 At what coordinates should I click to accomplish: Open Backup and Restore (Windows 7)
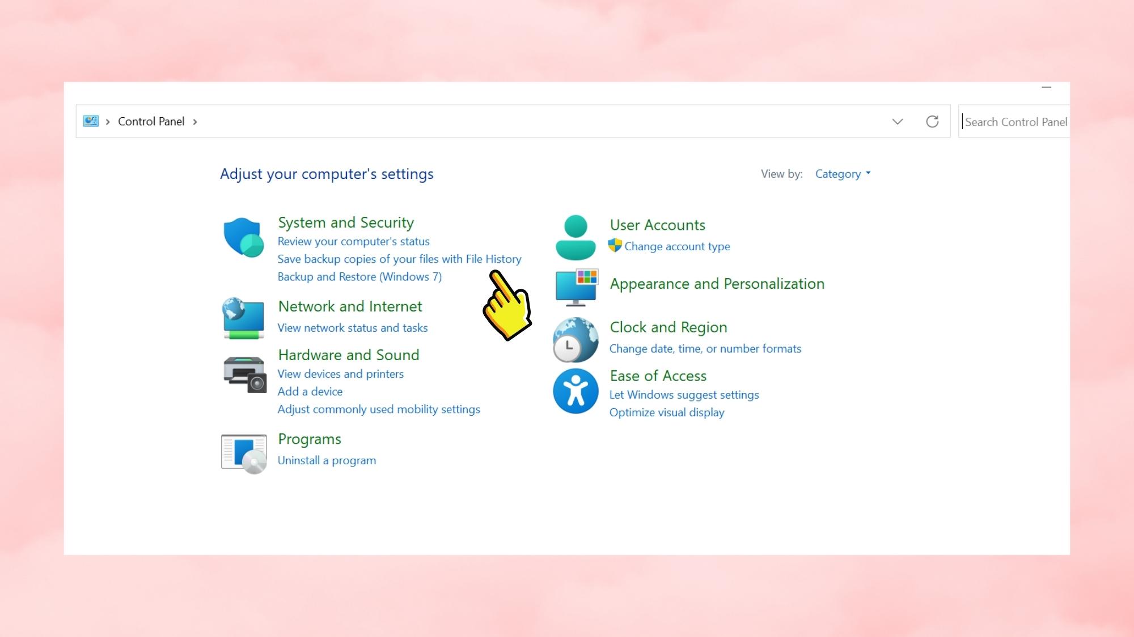tap(359, 277)
